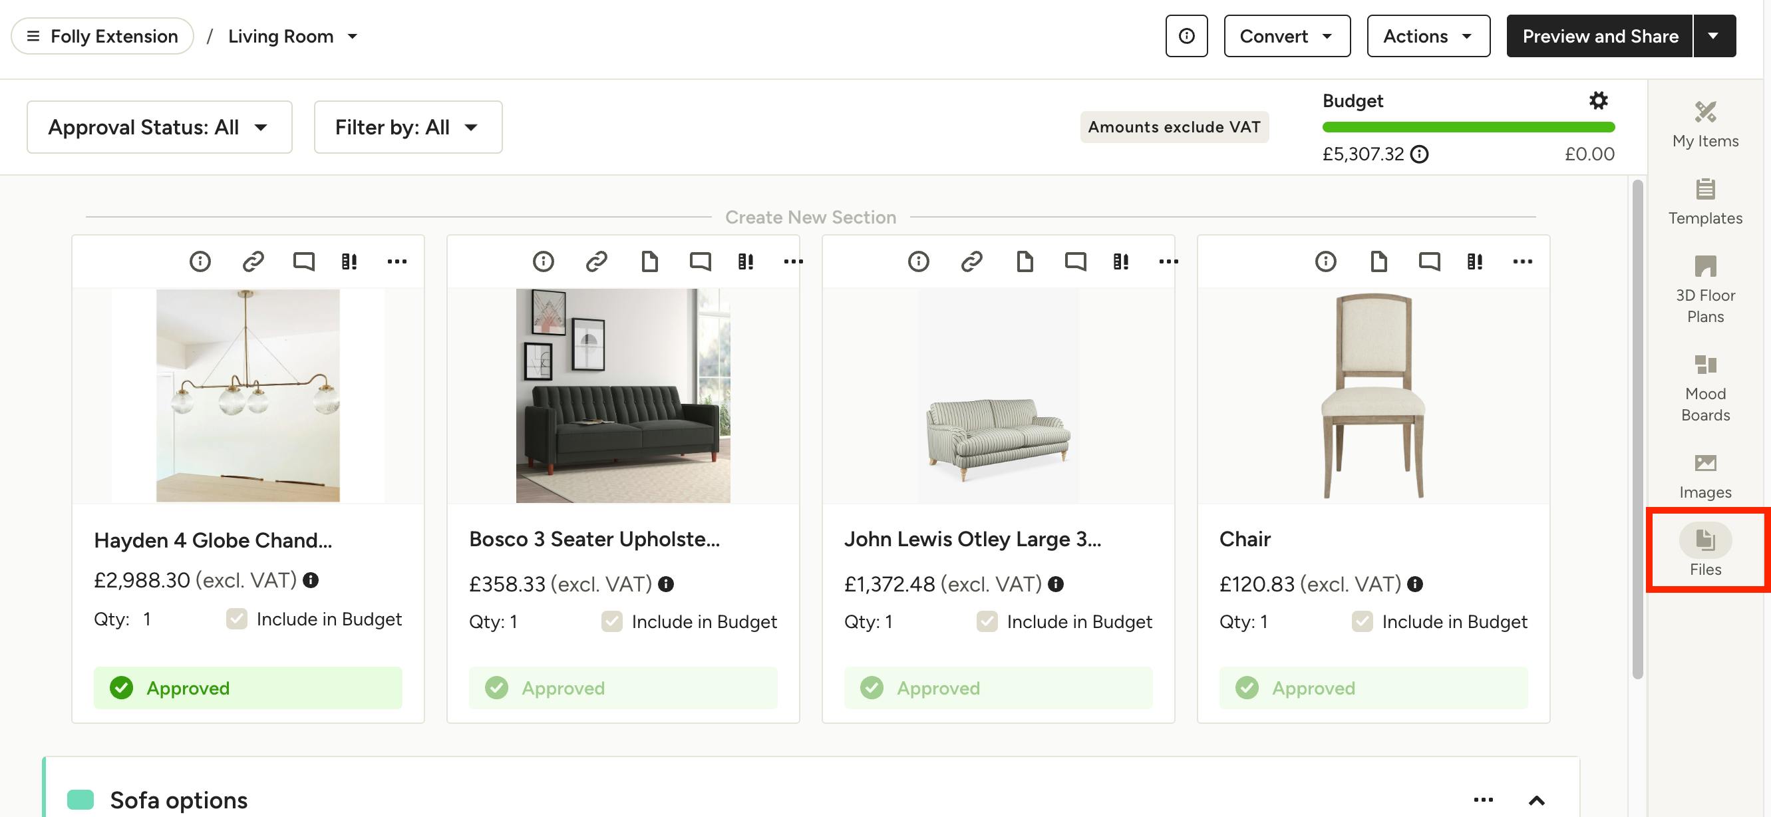The image size is (1771, 817).
Task: Click Create New Section link
Action: pyautogui.click(x=810, y=218)
